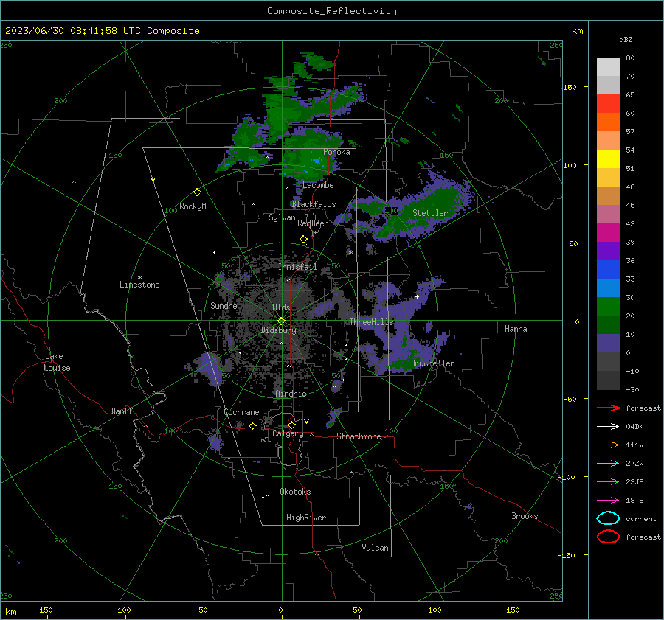Click the Stettler city label
This screenshot has height=620, width=664.
click(x=430, y=213)
